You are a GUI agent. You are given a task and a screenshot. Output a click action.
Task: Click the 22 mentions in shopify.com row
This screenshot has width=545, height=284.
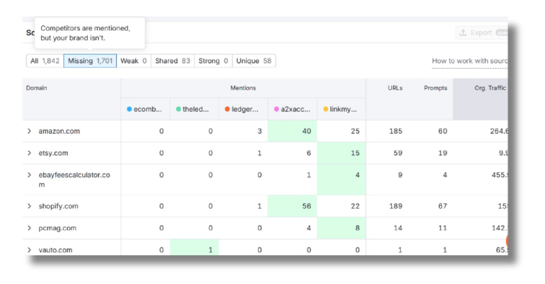pos(355,206)
